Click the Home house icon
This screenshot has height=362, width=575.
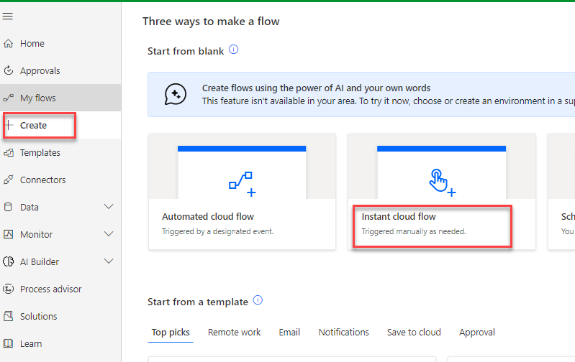click(8, 44)
